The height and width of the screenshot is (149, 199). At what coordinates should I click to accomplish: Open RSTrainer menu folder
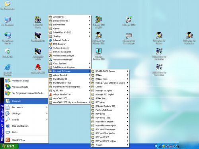coord(110,102)
